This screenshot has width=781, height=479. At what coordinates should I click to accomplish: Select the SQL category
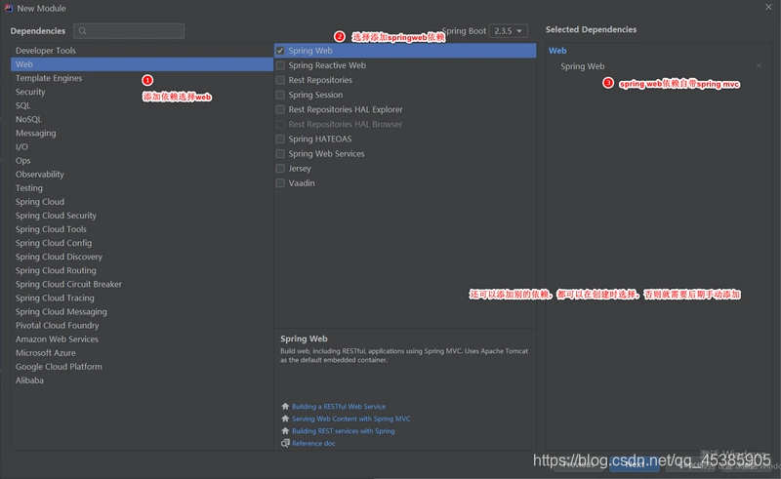(x=142, y=105)
